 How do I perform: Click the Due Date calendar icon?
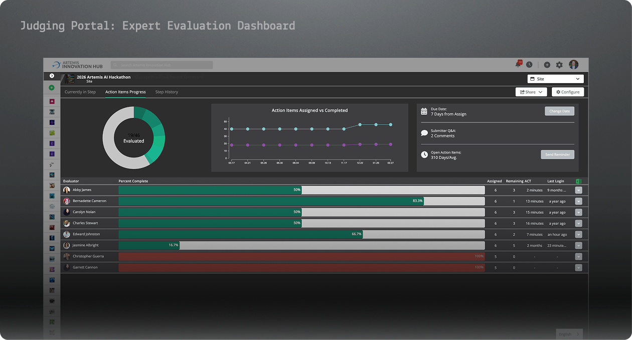coord(423,111)
